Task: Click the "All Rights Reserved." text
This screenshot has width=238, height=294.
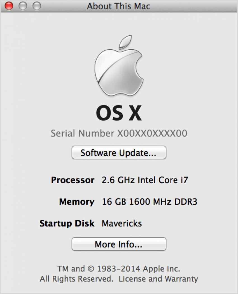Action: click(76, 279)
